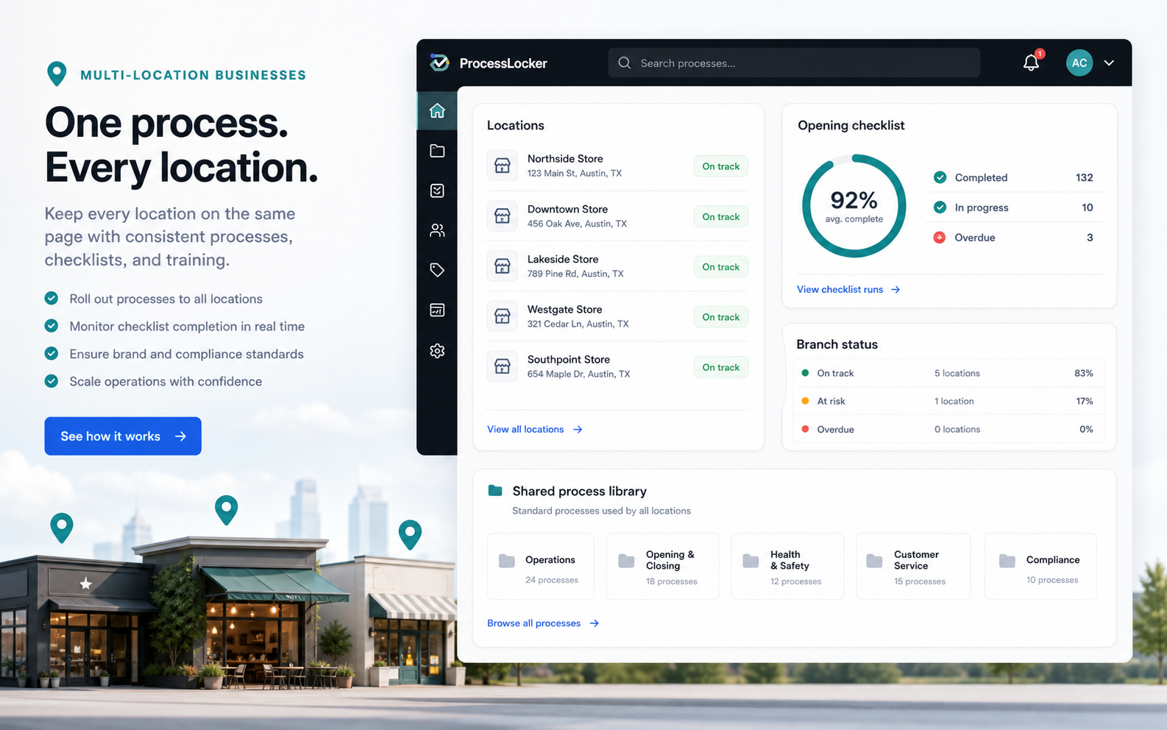Viewport: 1167px width, 730px height.
Task: Focus the Search processes field
Action: (x=794, y=63)
